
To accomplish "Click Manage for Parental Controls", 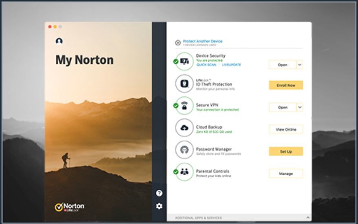I will click(x=286, y=174).
